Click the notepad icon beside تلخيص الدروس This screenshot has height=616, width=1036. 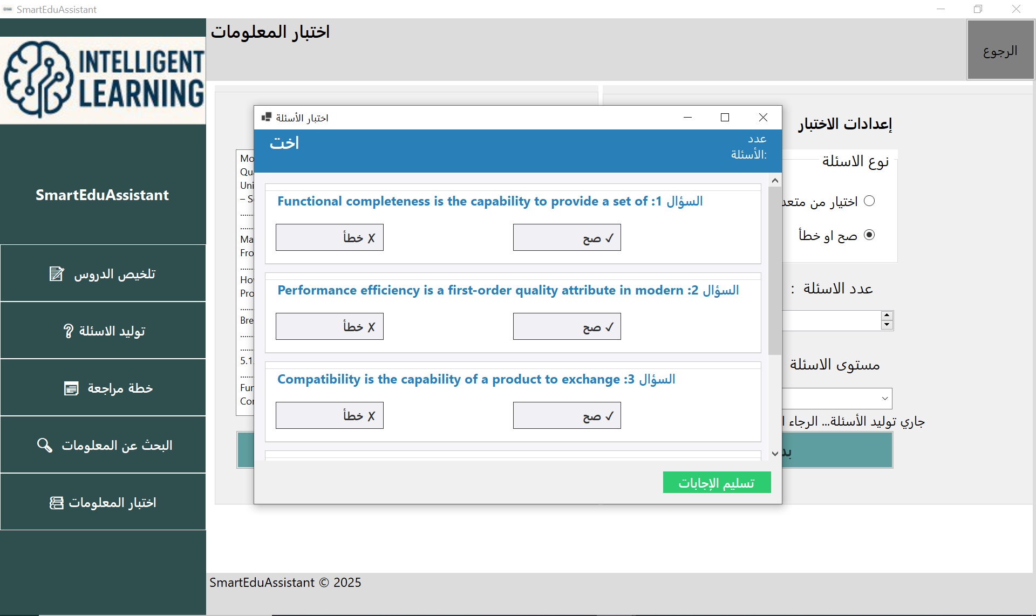point(57,274)
